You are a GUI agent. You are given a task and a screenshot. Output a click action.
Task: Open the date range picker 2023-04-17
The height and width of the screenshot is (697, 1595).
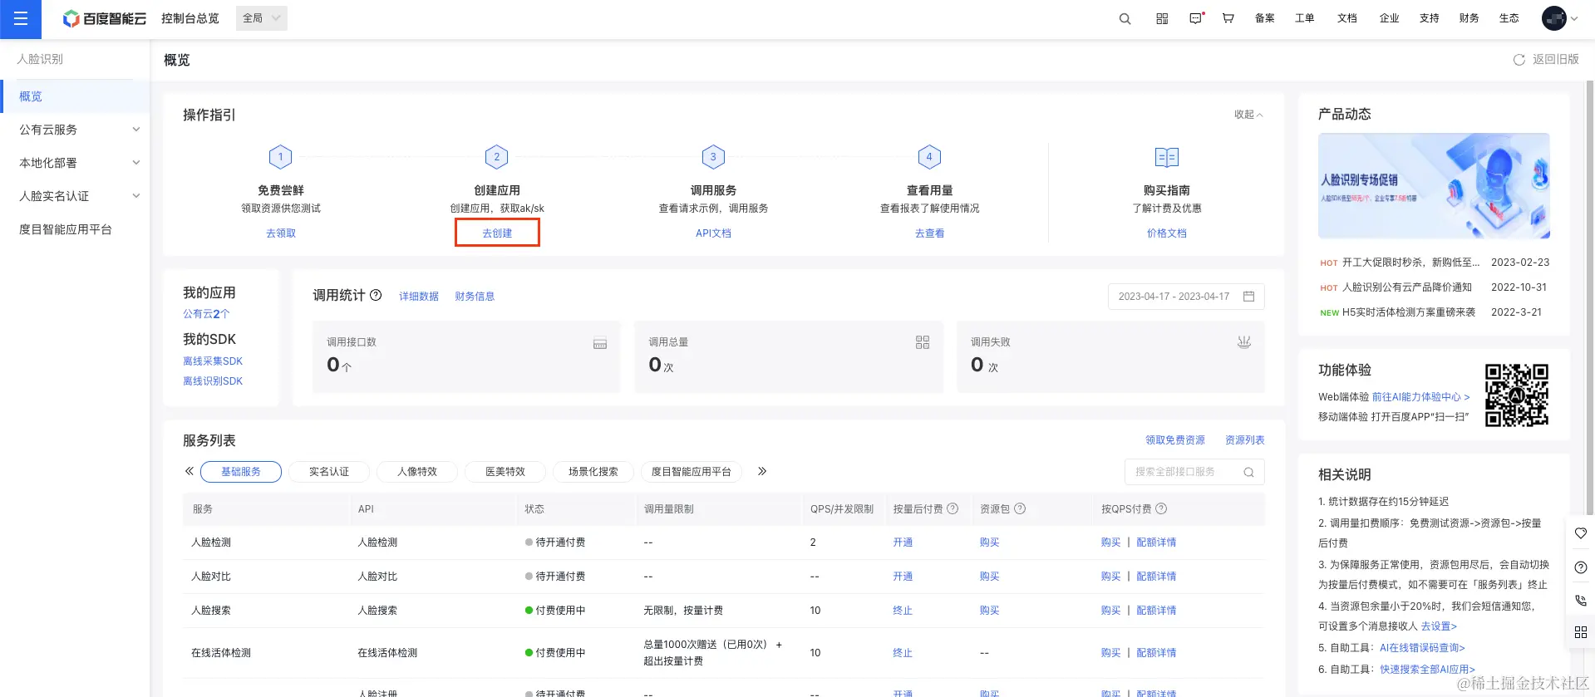coord(1186,297)
